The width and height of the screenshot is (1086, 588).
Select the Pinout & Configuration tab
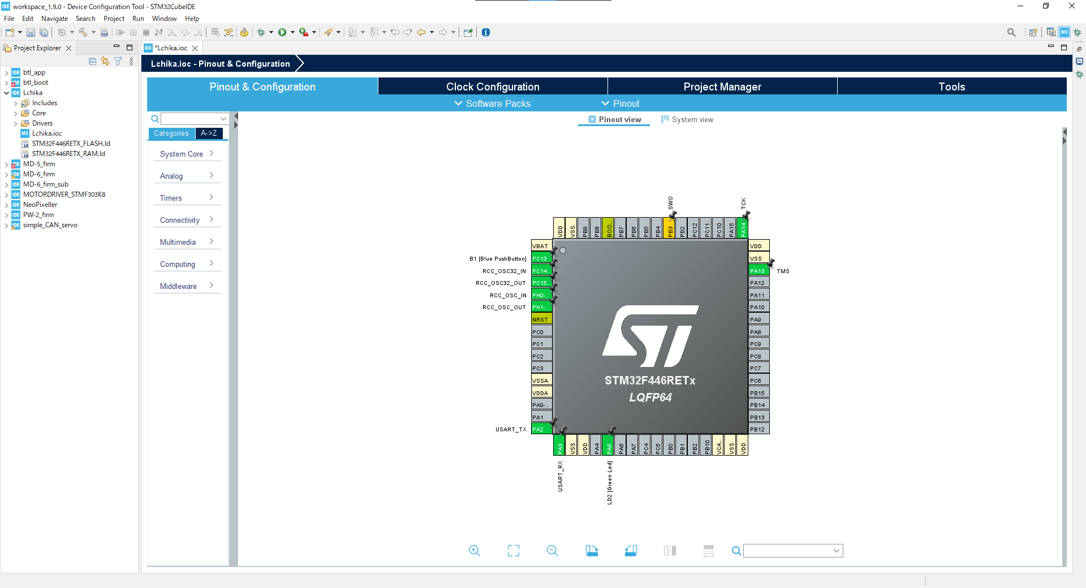coord(262,87)
